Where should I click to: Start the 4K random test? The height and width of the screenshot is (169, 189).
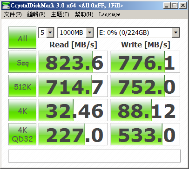[x=22, y=110]
